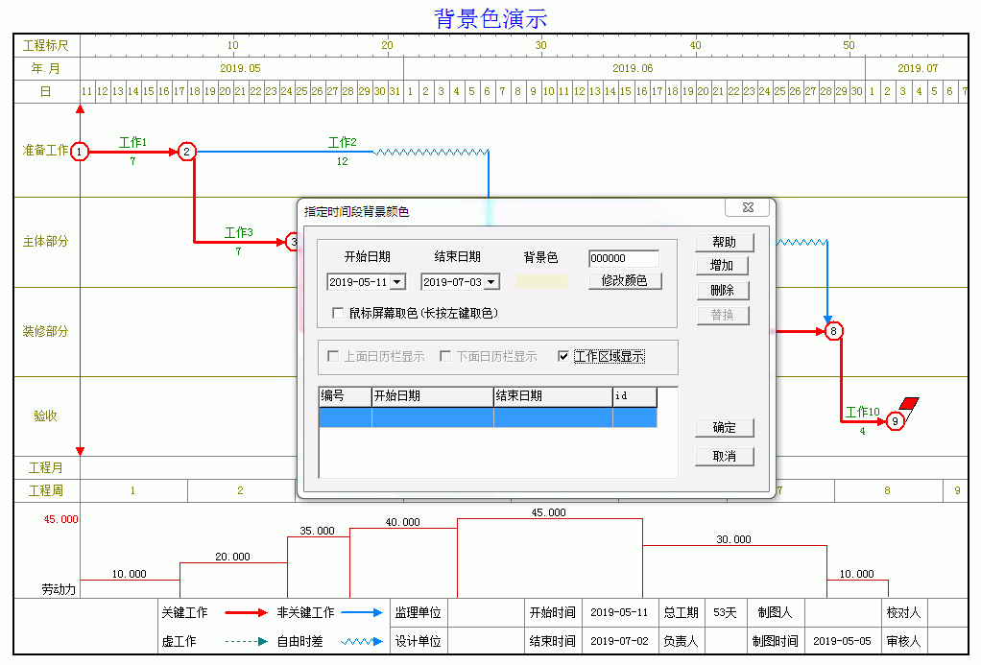981x665 pixels.
Task: Click the 制图人 footer cell
Action: [x=775, y=612]
